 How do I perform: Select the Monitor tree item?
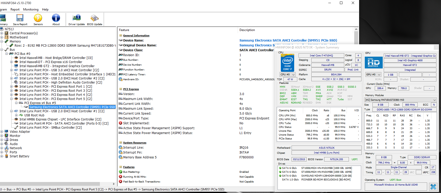click(x=15, y=136)
